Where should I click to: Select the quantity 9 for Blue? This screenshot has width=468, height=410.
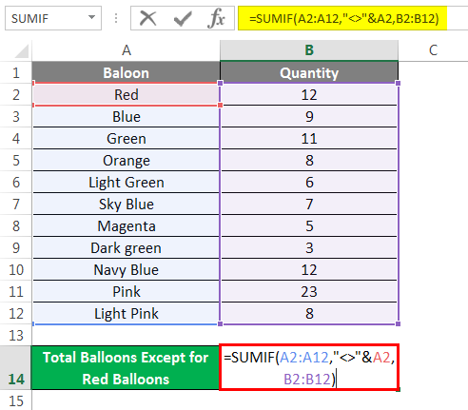(x=309, y=116)
